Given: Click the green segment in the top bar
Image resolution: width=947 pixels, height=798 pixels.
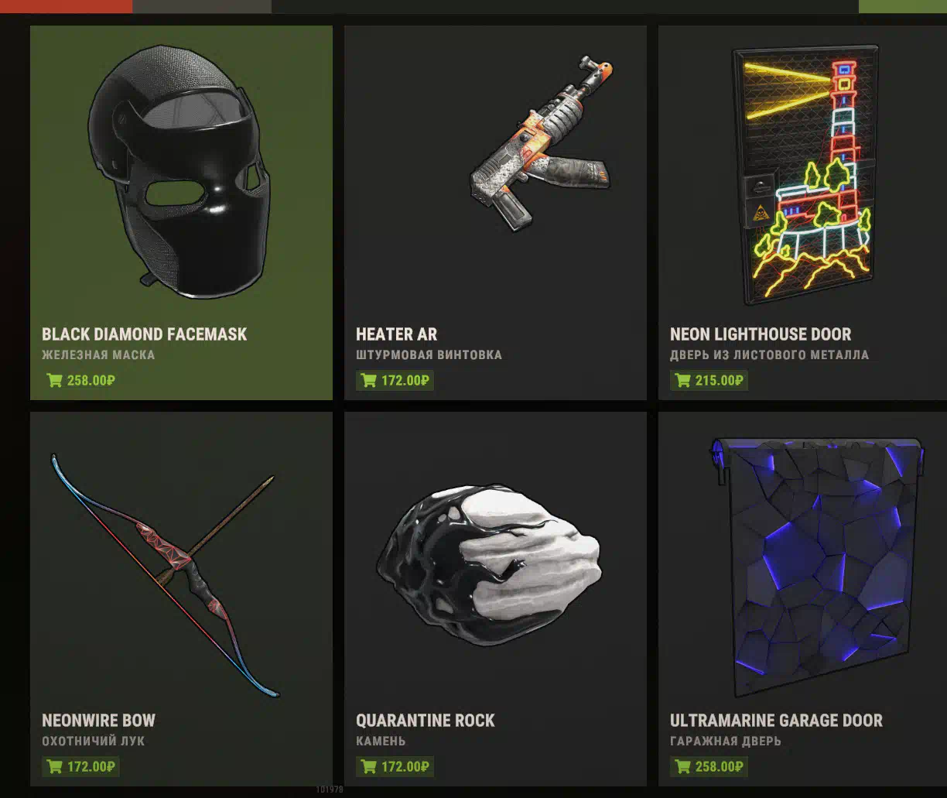Looking at the screenshot, I should (x=903, y=6).
